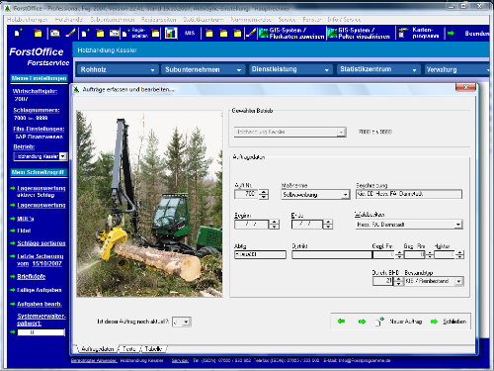Open the Betrieb dropdown in sidebar
494x371 pixels.
point(63,156)
